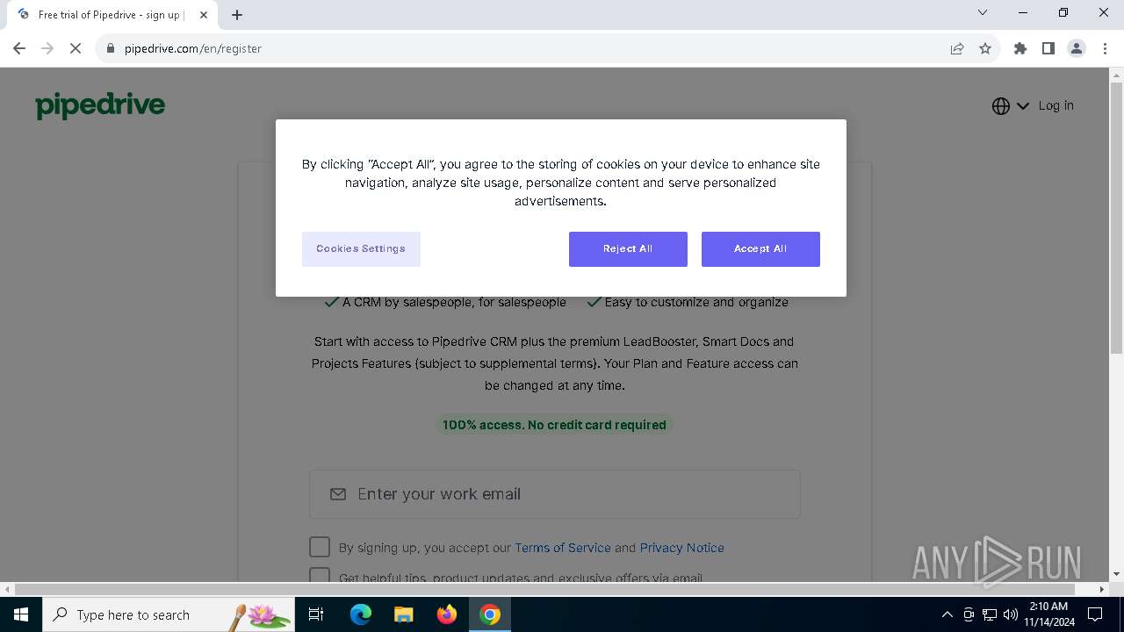Open File Explorer from the taskbar
The width and height of the screenshot is (1124, 632).
coord(403,614)
